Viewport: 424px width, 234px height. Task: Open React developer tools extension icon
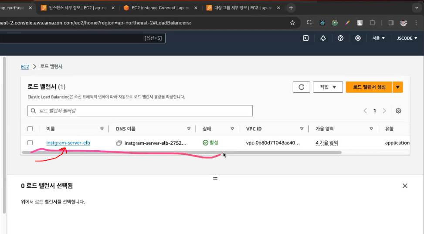[322, 23]
